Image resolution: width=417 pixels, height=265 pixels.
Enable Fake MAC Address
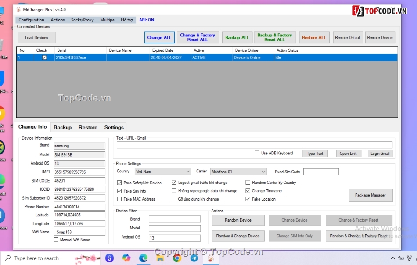coord(119,199)
